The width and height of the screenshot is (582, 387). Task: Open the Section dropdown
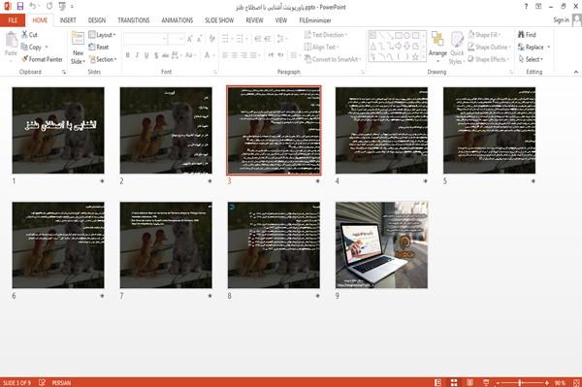point(103,59)
